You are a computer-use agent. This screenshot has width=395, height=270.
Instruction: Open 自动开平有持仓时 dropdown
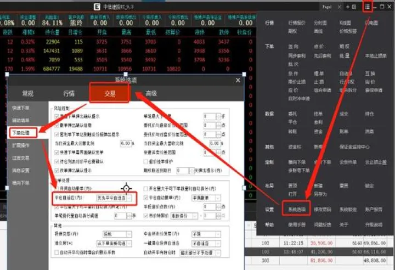(200, 252)
